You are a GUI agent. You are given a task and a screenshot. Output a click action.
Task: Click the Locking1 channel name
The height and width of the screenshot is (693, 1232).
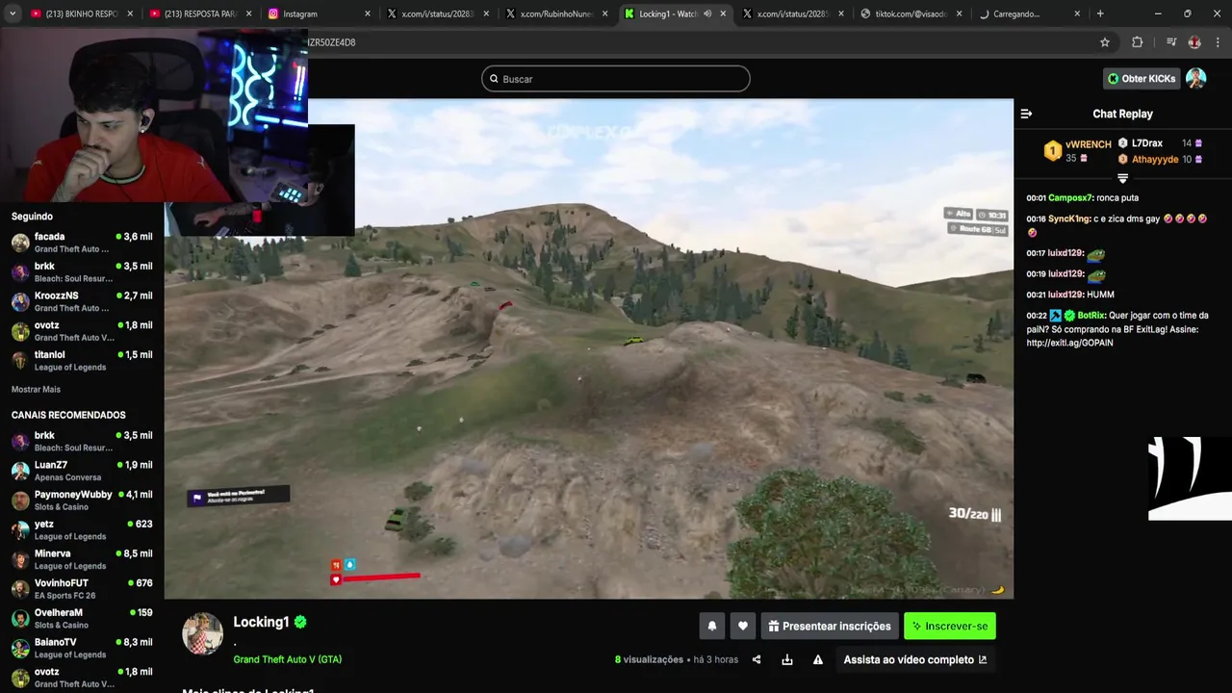pos(261,622)
